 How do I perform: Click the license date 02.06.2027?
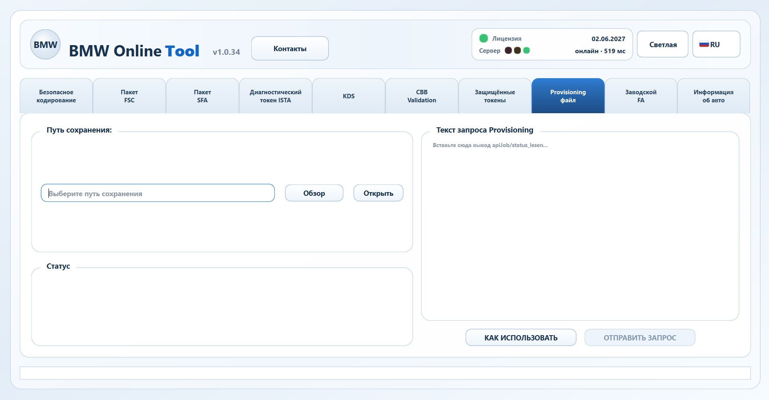pos(608,39)
